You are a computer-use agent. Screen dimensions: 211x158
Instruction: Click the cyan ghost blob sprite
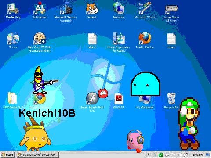(x=146, y=84)
